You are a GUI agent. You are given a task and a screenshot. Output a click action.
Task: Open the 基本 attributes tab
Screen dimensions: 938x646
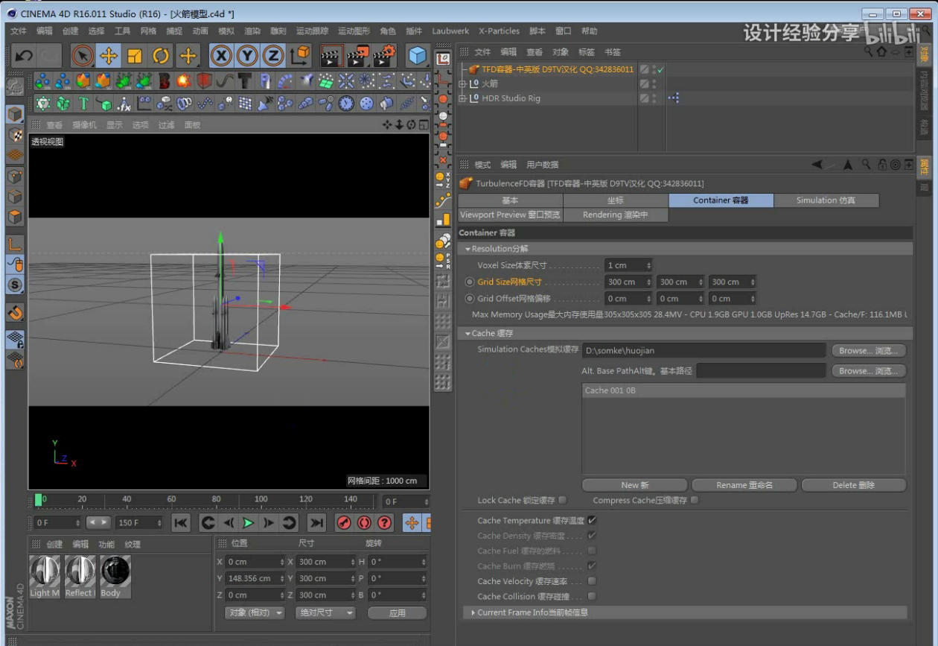click(x=510, y=200)
